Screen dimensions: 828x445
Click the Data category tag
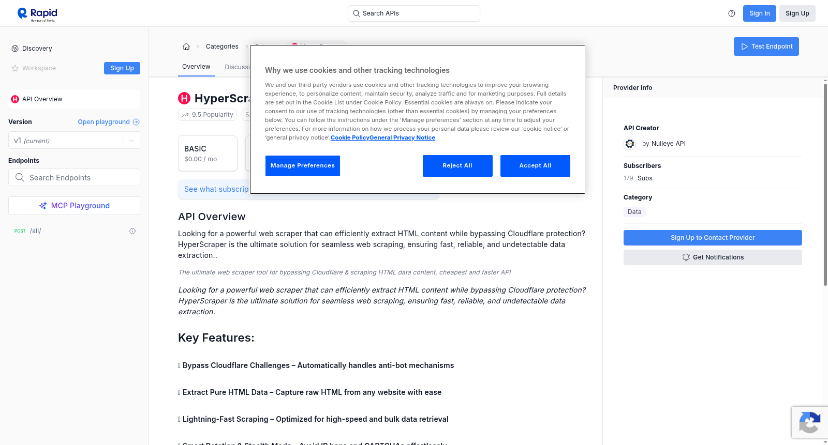[x=634, y=212]
